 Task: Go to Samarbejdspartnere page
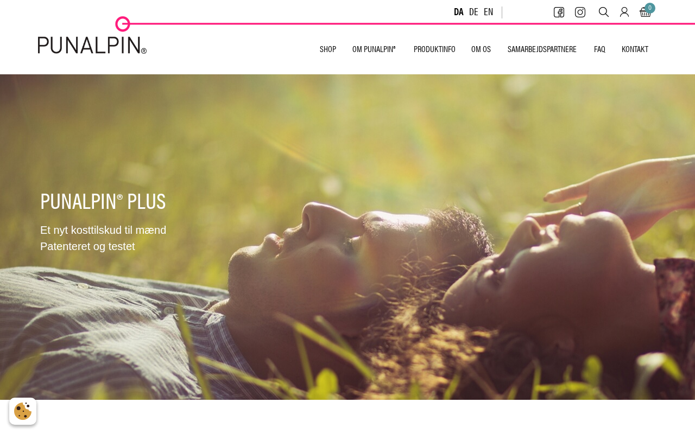[x=542, y=49]
